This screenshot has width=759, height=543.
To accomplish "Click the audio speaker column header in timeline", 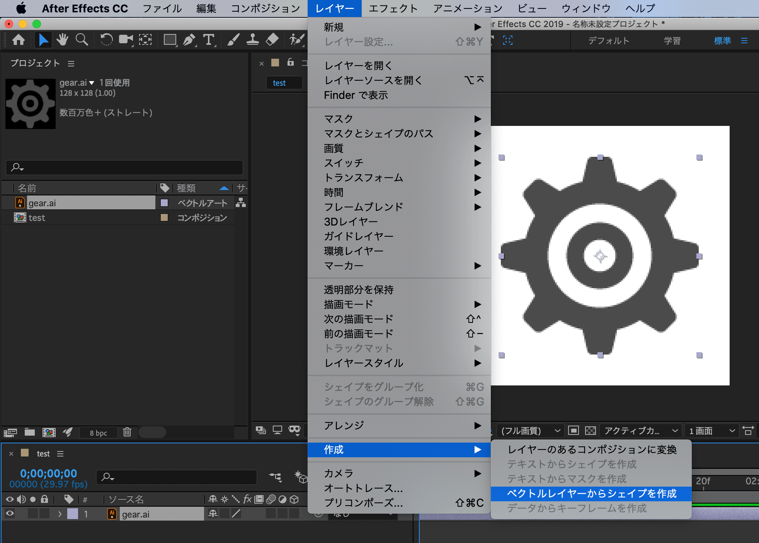I will [21, 499].
